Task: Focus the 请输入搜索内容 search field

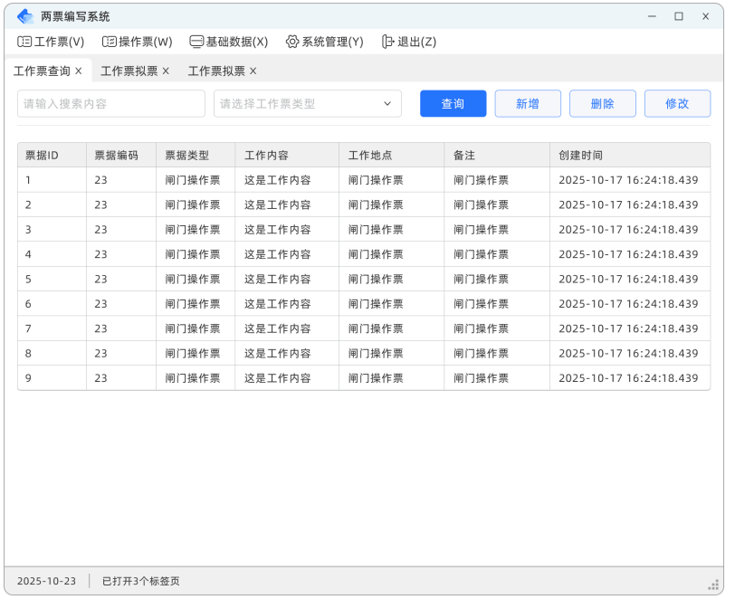Action: pos(111,103)
